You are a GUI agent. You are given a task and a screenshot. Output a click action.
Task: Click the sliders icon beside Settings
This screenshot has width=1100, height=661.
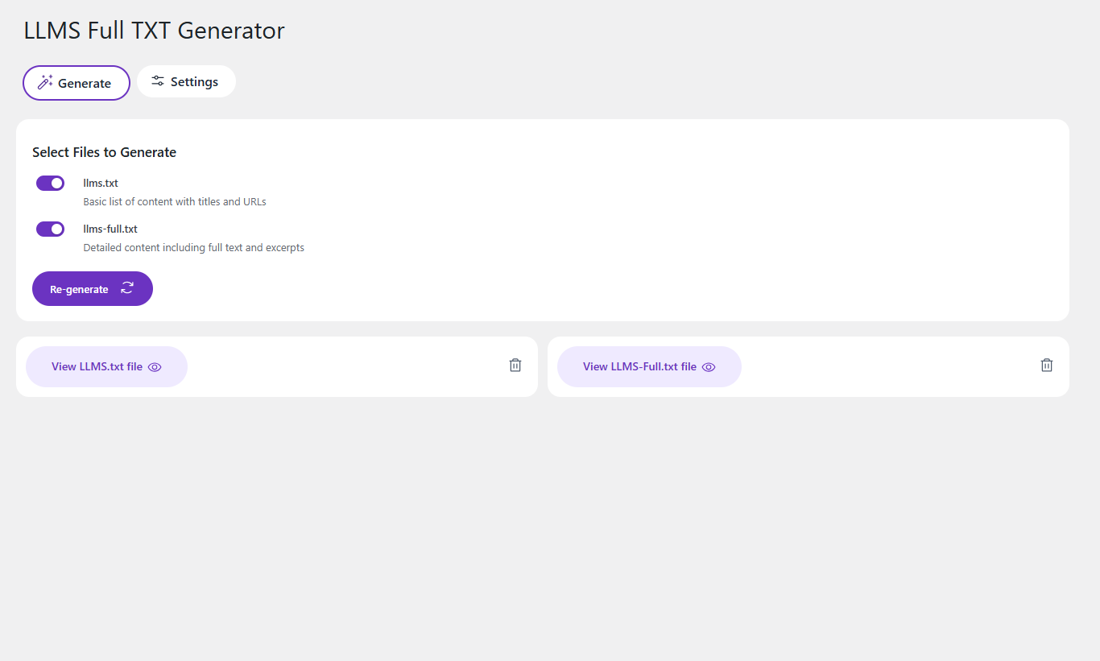pyautogui.click(x=158, y=81)
